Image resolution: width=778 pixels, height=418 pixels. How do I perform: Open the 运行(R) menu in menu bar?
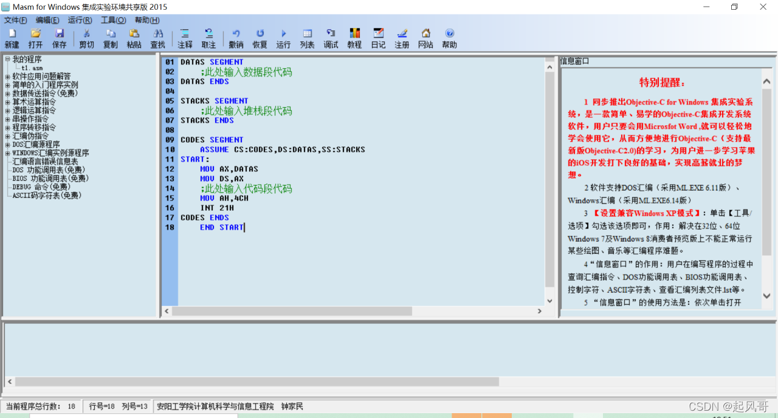coord(80,20)
